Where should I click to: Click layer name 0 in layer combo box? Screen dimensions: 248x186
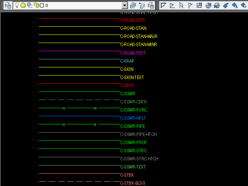tap(47, 5)
